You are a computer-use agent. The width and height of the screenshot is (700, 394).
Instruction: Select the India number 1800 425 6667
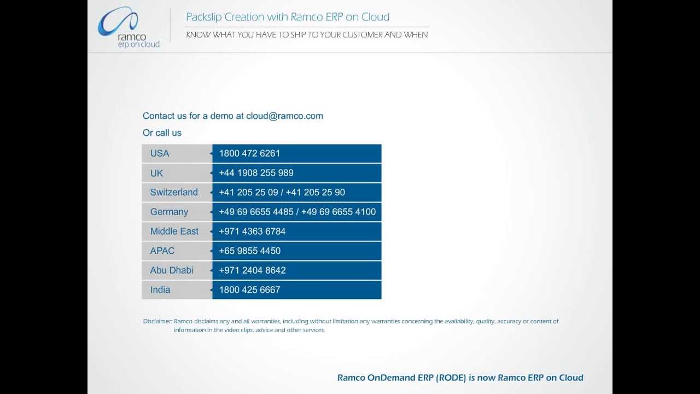[296, 289]
